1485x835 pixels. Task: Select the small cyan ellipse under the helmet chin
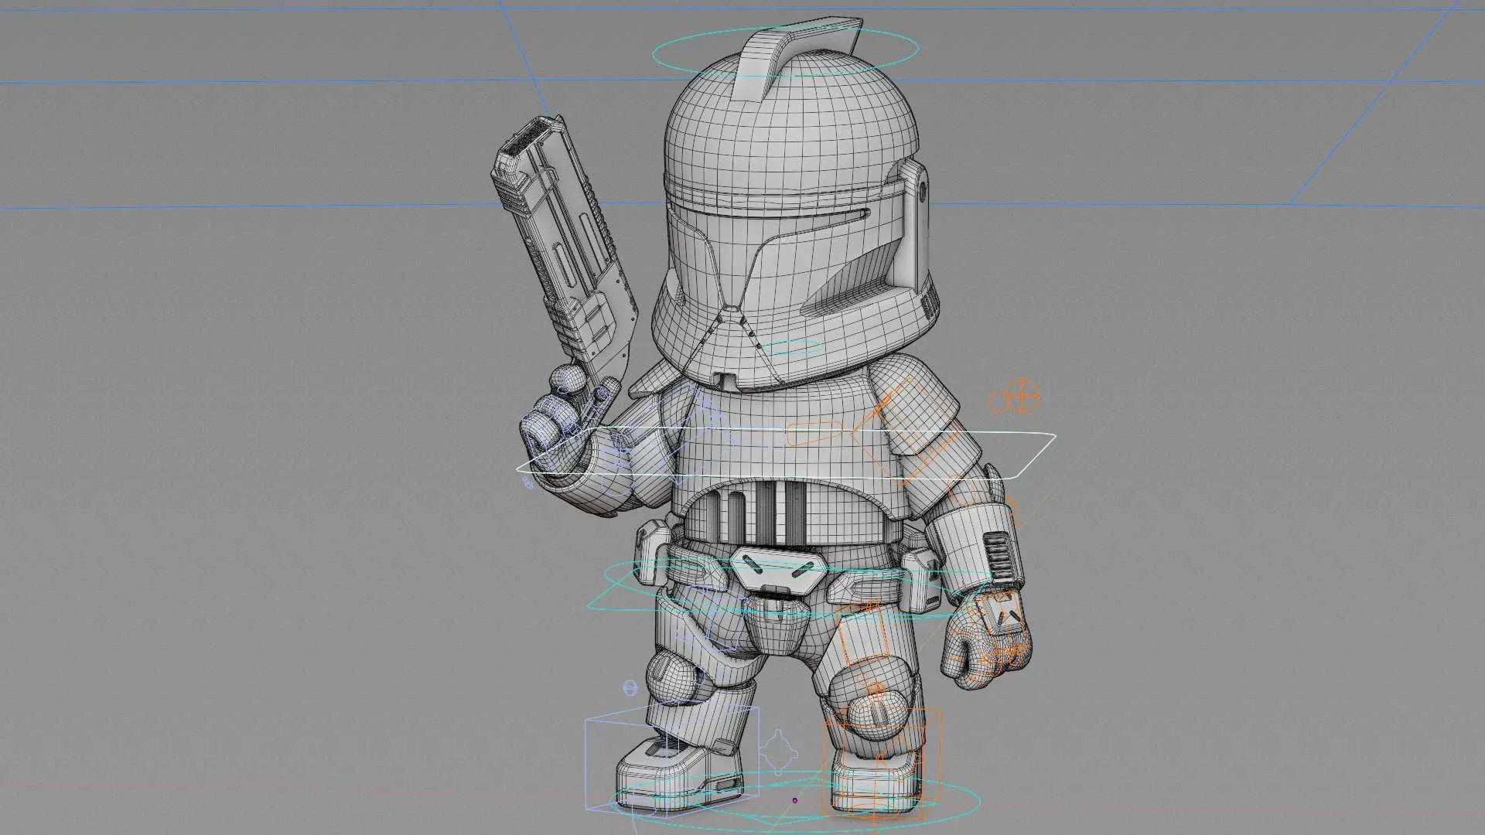tap(794, 347)
